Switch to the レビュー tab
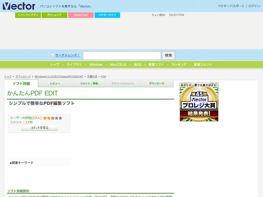 click(55, 83)
